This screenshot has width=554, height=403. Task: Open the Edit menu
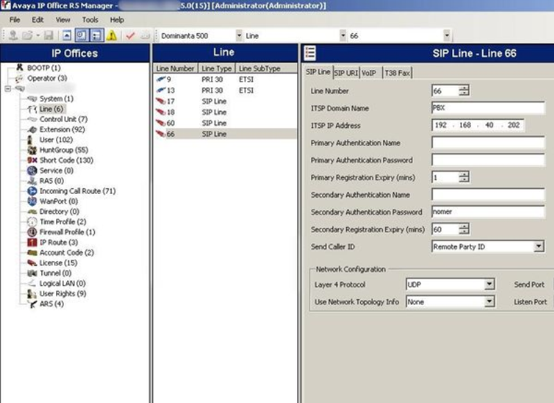(37, 20)
